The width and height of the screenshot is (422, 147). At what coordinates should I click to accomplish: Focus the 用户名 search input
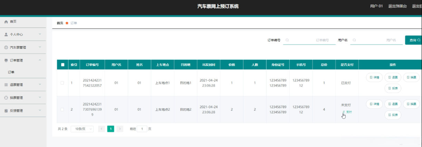click(376, 40)
